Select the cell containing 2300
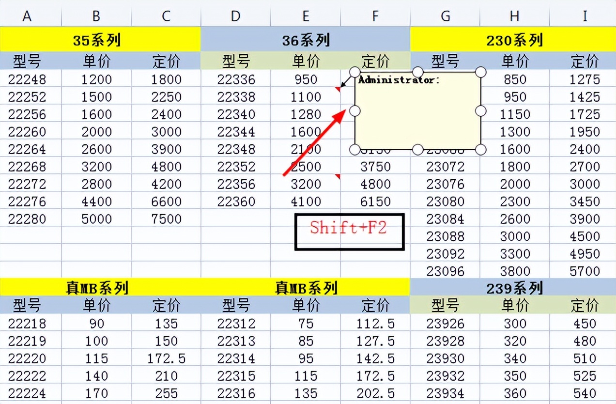 click(x=515, y=201)
